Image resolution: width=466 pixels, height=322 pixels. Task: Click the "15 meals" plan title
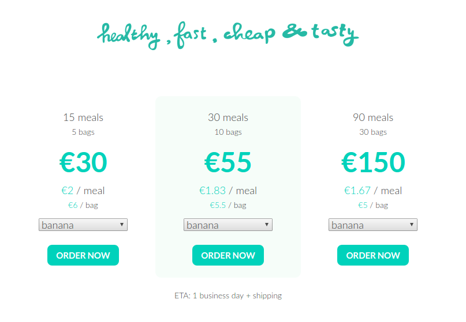click(x=83, y=118)
